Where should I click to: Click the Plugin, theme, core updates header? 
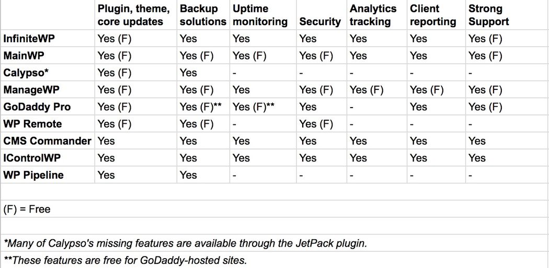point(136,15)
